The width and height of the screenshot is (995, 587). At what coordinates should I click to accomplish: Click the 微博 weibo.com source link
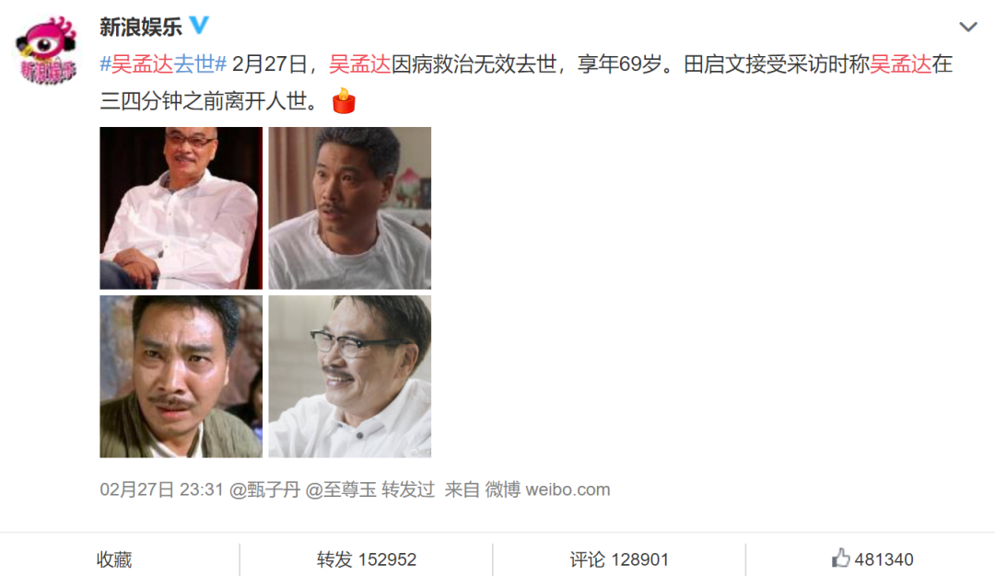coord(547,489)
